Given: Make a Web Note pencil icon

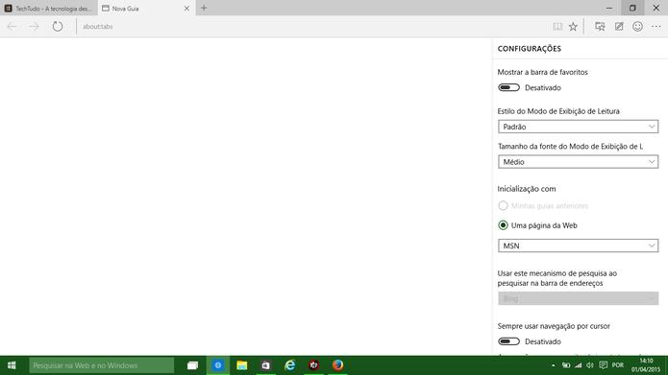Looking at the screenshot, I should click(619, 26).
